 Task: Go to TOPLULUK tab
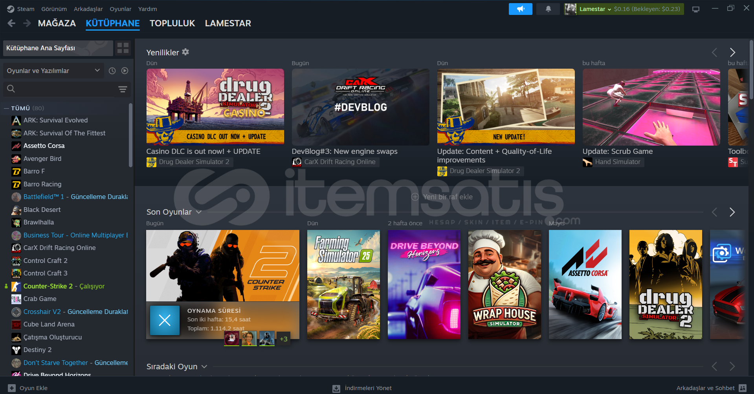coord(172,23)
